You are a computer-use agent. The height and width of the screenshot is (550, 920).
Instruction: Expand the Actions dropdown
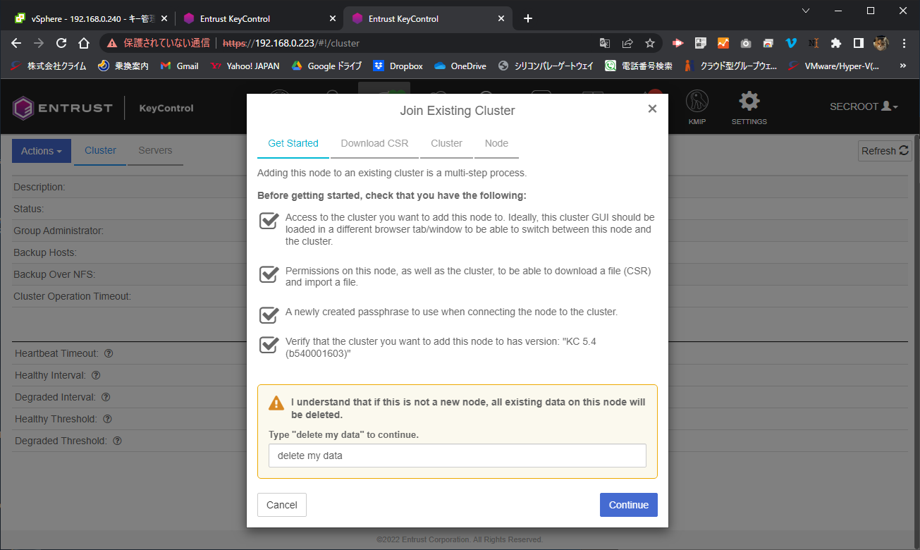(42, 151)
